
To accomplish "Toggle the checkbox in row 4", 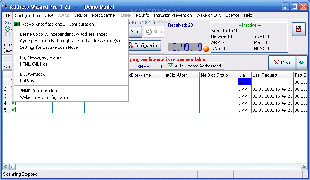I will (13, 103).
